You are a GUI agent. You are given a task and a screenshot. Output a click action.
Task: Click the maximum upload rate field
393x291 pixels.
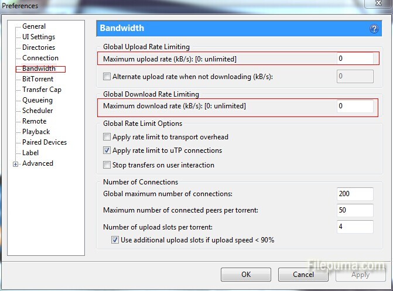click(x=355, y=59)
